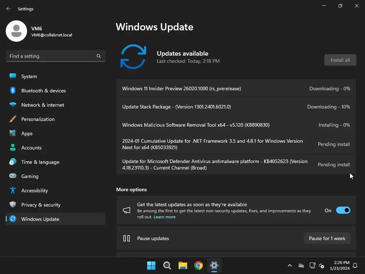
Task: Click the Last checked: Today, 2:18 PM text
Action: (188, 61)
